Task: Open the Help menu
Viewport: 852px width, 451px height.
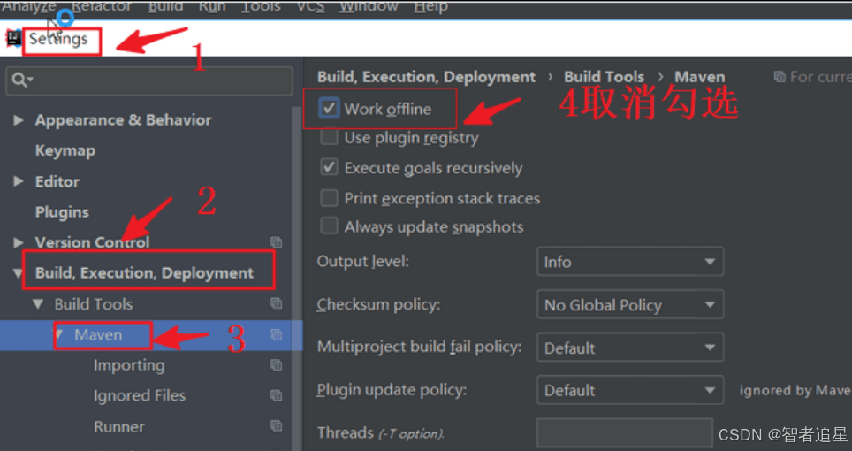Action: (431, 6)
